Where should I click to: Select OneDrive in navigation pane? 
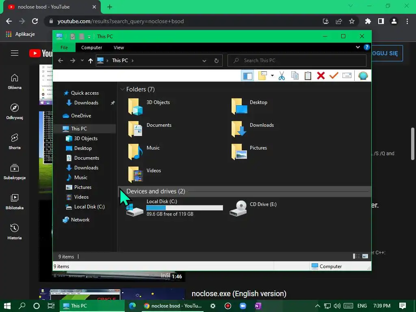81,116
